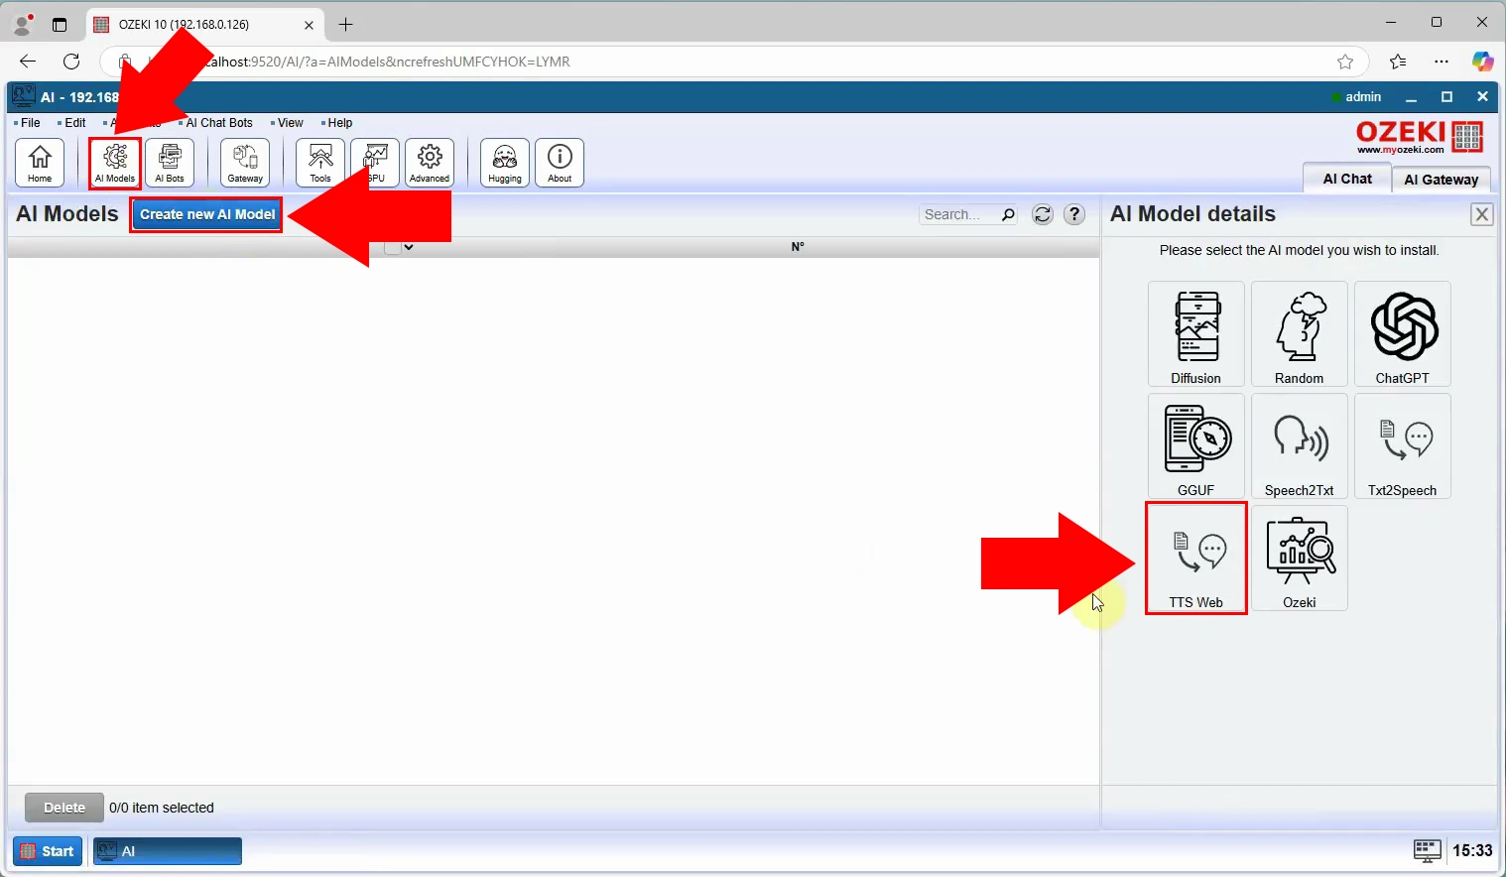This screenshot has height=877, width=1506.
Task: Choose the Speech2Txt AI model
Action: (x=1300, y=446)
